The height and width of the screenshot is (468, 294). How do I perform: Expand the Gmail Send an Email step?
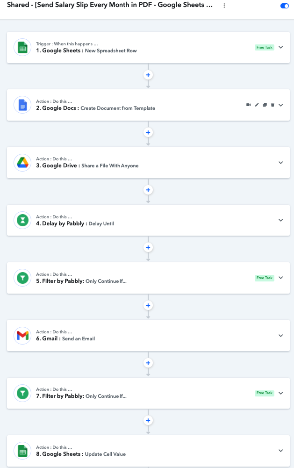pos(281,336)
